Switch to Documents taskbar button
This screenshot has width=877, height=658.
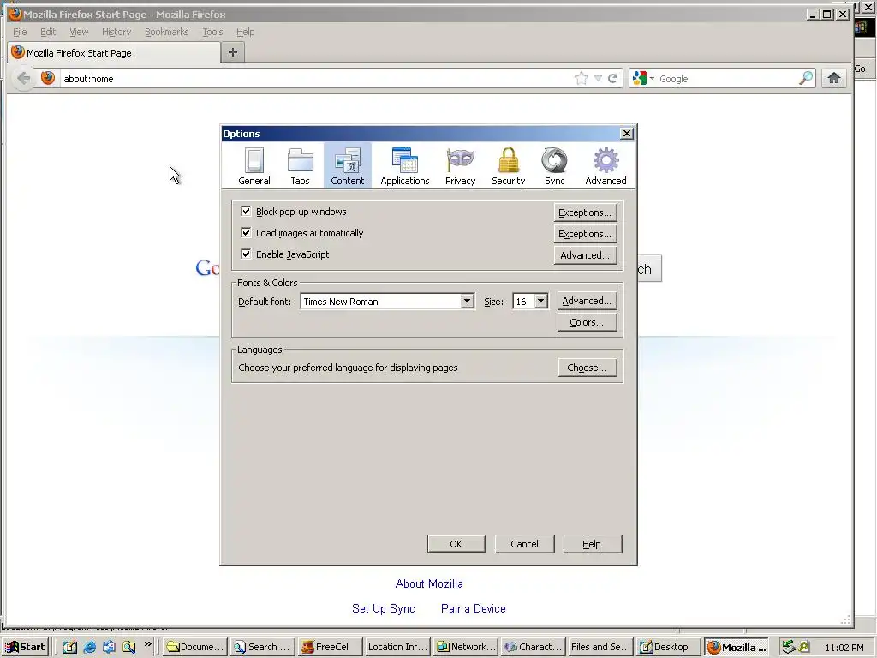click(196, 647)
